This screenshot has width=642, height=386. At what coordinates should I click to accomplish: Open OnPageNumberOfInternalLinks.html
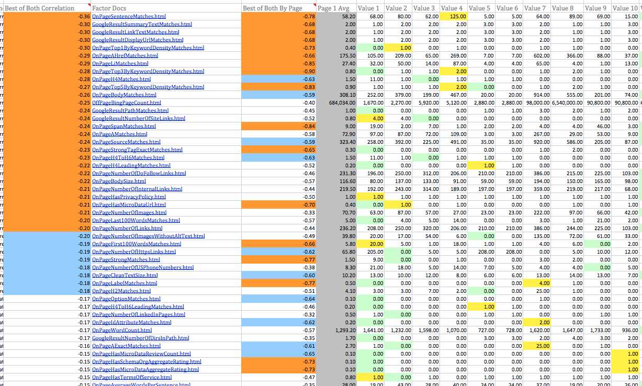click(x=137, y=189)
